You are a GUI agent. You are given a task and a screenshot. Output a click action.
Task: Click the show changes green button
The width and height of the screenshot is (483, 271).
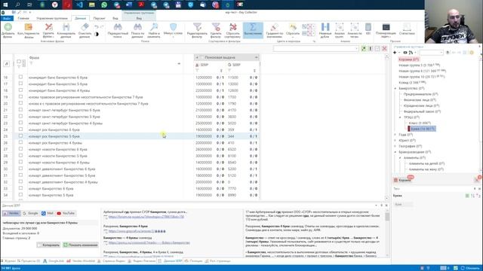pos(81,245)
